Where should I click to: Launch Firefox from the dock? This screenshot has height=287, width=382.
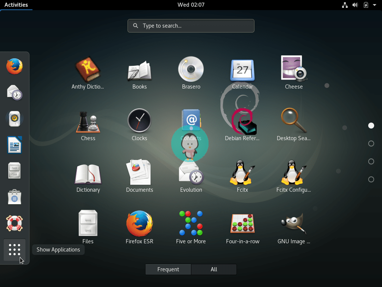pos(14,66)
